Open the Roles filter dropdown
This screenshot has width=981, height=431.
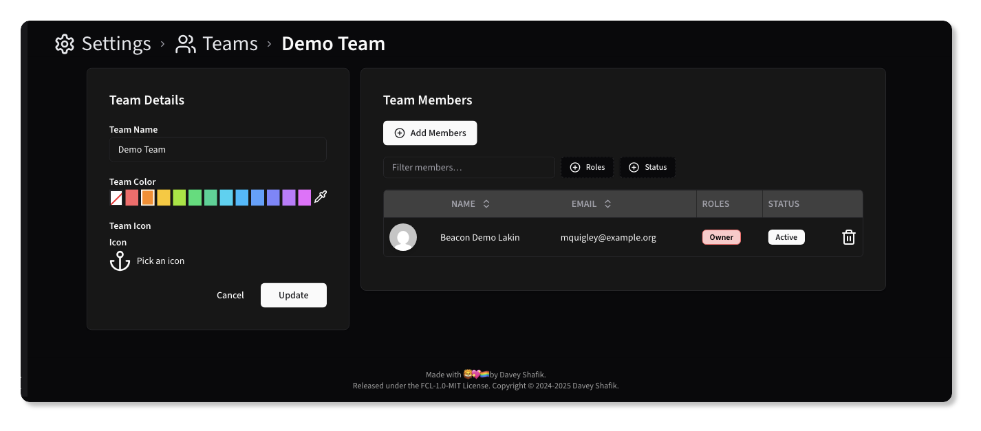pos(587,167)
